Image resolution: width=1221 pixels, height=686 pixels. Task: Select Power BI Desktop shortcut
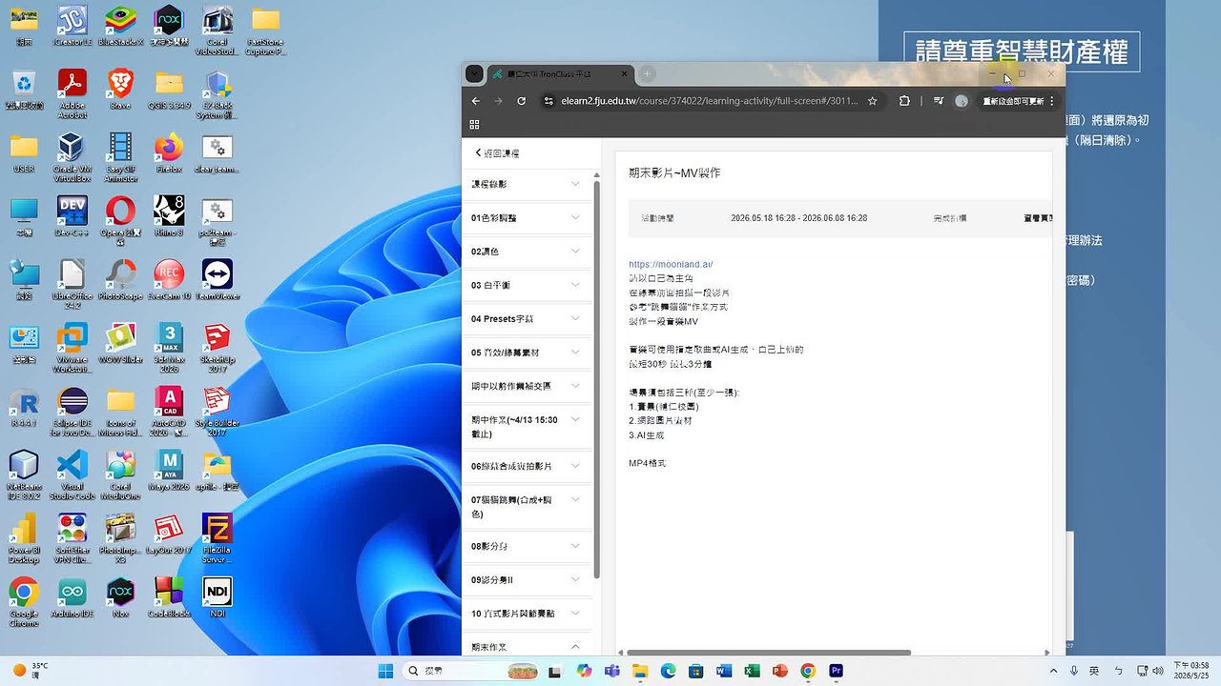pyautogui.click(x=24, y=539)
